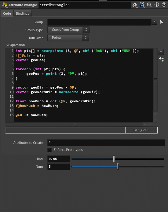Click @Cd on code line 15
This screenshot has height=212, width=168.
coord(19,115)
